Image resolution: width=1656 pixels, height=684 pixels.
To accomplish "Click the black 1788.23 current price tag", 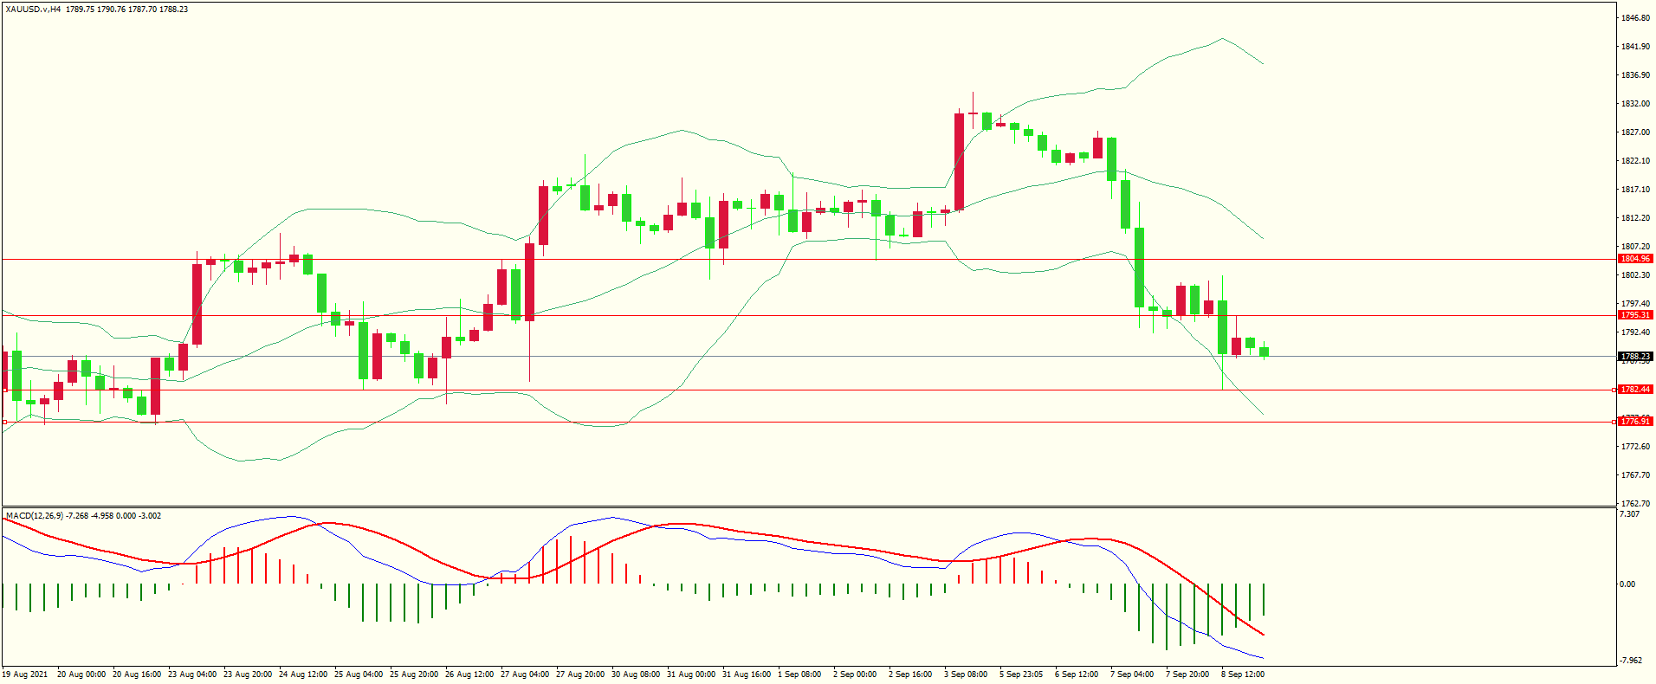I will (x=1635, y=356).
